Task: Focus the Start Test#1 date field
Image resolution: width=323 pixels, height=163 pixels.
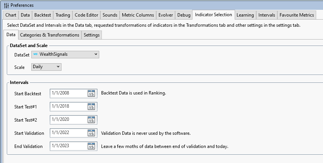Action: (68, 107)
